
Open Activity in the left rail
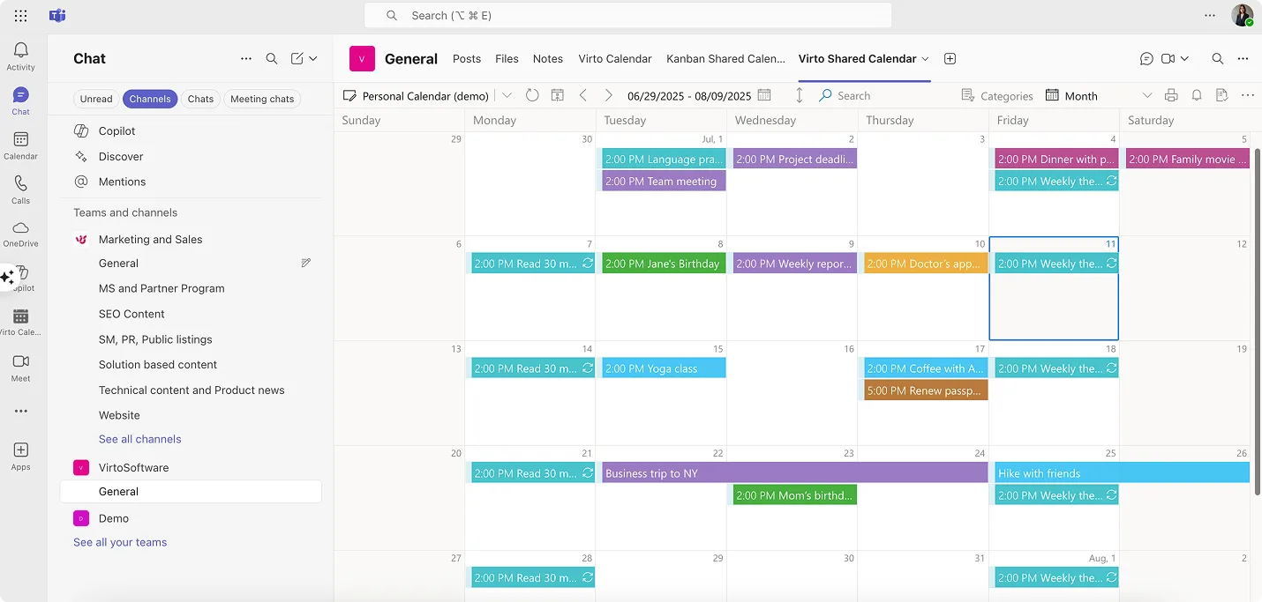21,56
